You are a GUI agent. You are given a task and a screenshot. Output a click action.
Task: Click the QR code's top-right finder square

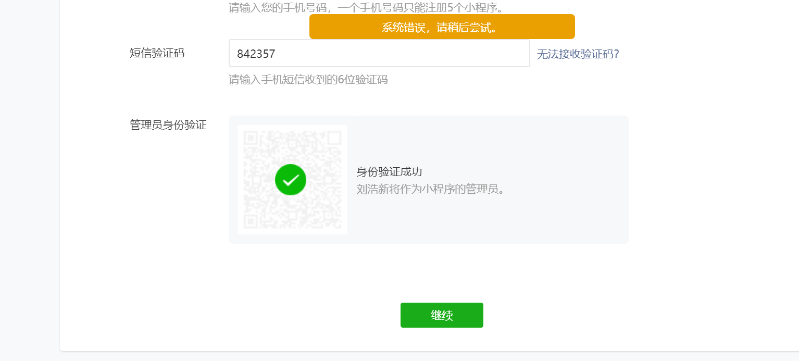pos(334,138)
